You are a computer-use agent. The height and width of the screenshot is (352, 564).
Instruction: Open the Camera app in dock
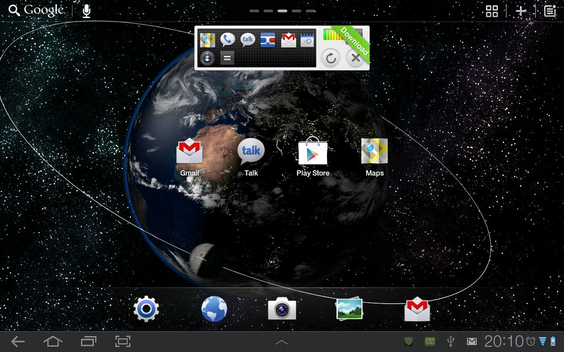[x=282, y=309]
